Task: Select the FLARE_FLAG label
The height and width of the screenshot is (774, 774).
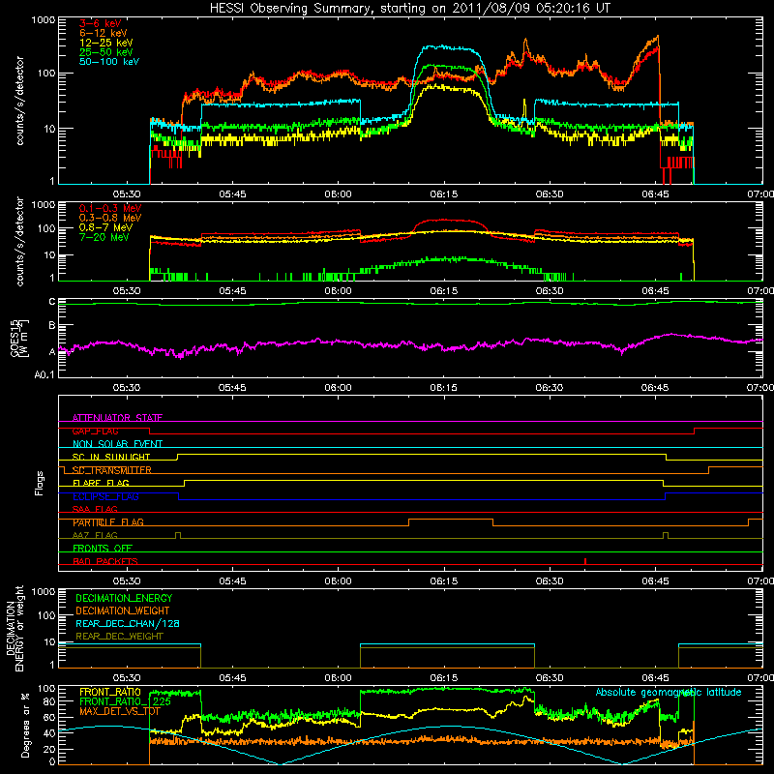Action: (x=101, y=483)
